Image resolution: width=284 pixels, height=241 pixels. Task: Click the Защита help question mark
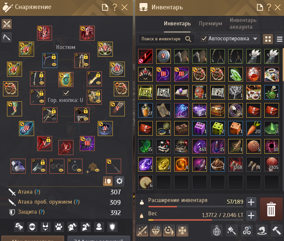click(41, 212)
